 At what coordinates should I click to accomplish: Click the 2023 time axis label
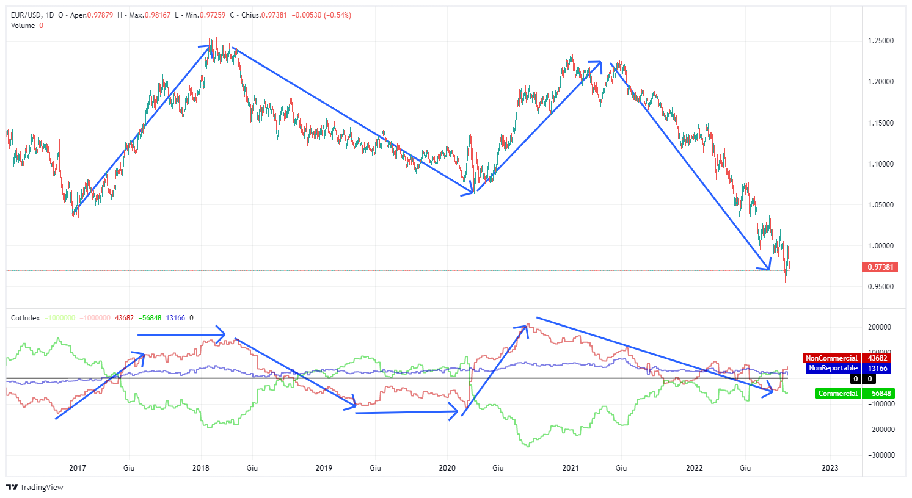(x=830, y=468)
